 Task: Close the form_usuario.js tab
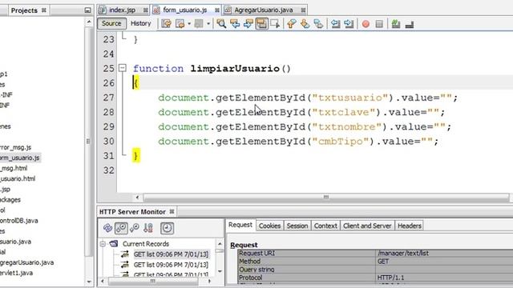[217, 10]
